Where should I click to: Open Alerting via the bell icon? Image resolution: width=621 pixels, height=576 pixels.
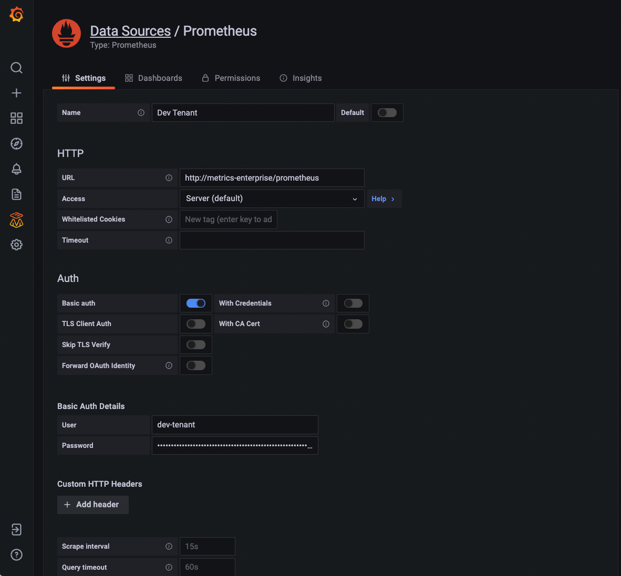(16, 169)
